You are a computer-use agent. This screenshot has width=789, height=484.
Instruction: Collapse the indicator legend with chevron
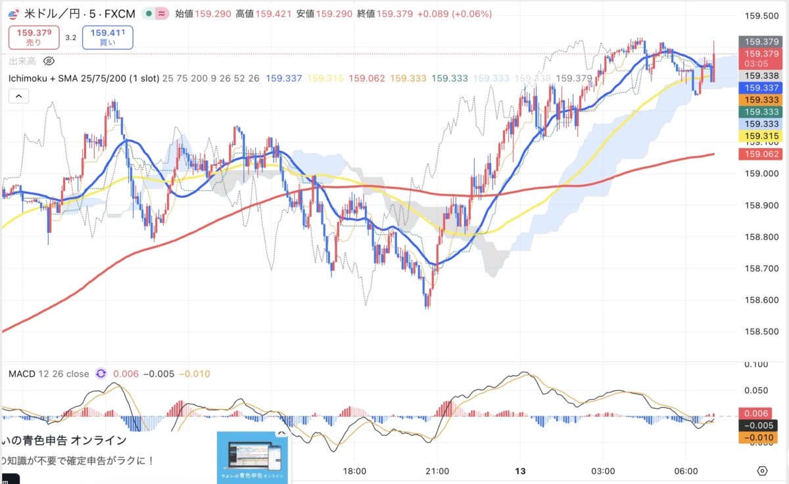pos(18,96)
